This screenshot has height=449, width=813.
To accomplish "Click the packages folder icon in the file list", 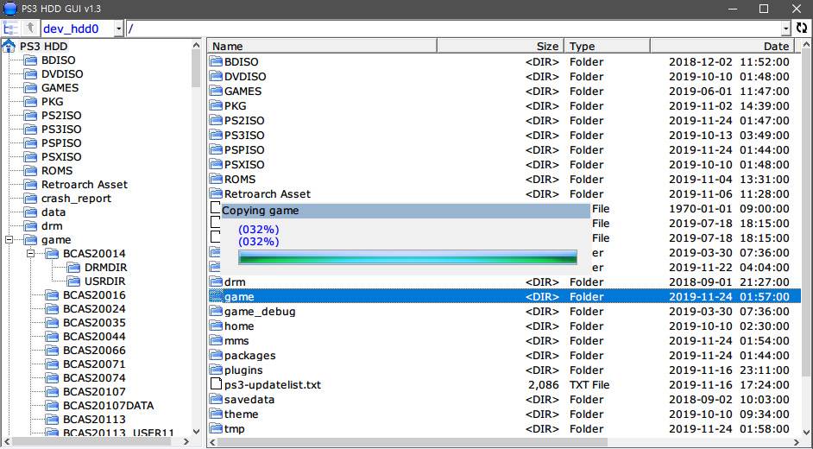I will (x=216, y=355).
